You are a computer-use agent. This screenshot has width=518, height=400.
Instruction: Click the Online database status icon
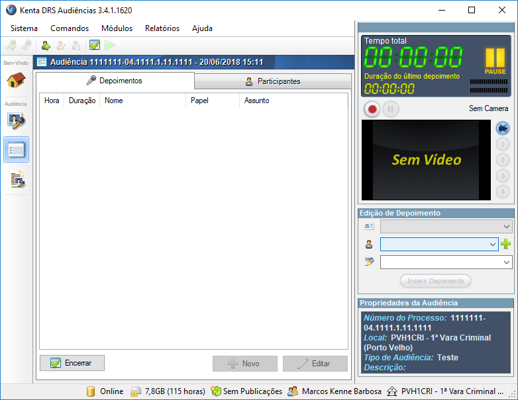[x=91, y=391]
